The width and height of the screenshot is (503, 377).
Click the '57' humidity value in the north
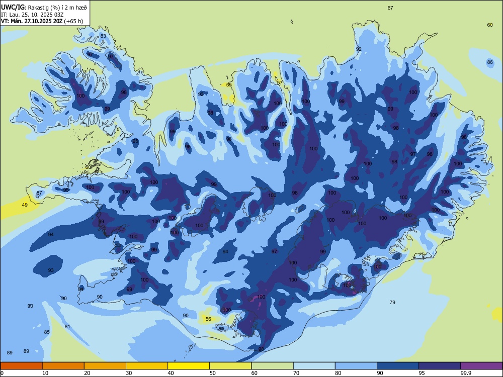tap(280, 82)
